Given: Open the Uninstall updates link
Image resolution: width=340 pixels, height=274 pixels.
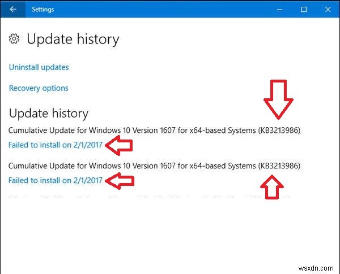Looking at the screenshot, I should point(39,67).
